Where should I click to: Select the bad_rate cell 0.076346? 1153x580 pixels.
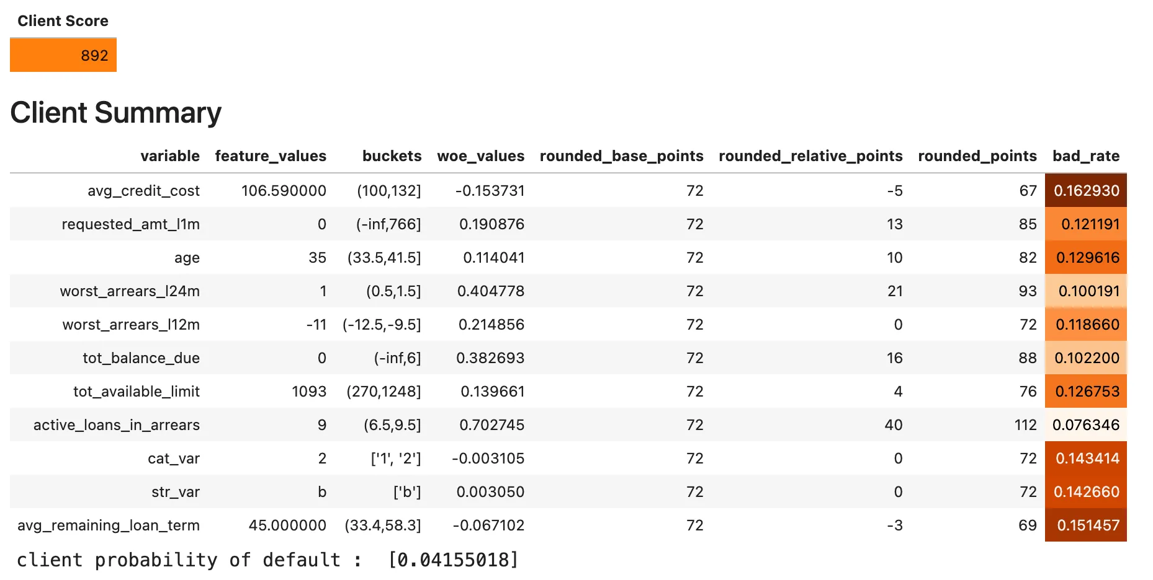click(1086, 424)
